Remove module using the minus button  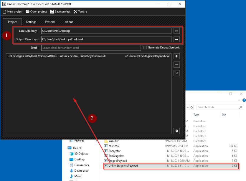coord(177,65)
